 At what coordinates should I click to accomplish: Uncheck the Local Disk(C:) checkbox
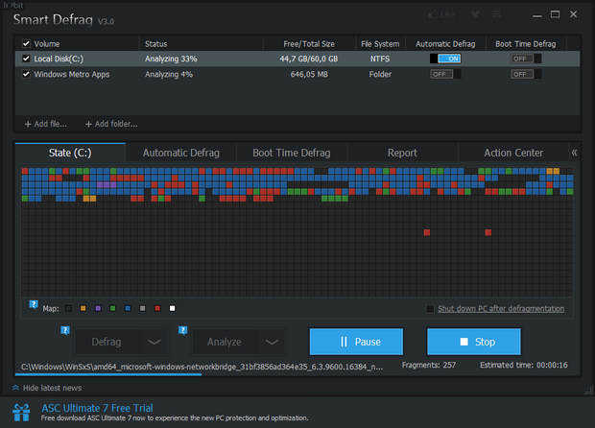click(x=26, y=59)
